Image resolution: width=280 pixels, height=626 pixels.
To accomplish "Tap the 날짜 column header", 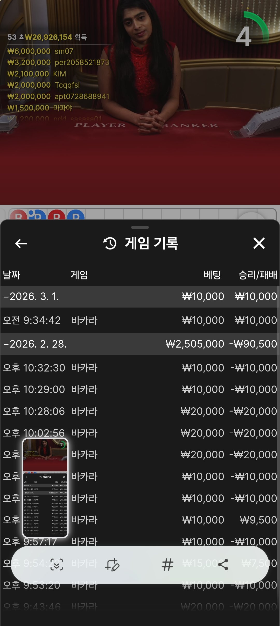I will [12, 275].
